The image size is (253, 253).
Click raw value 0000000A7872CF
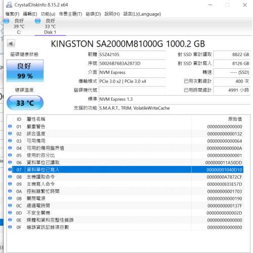tap(224, 177)
